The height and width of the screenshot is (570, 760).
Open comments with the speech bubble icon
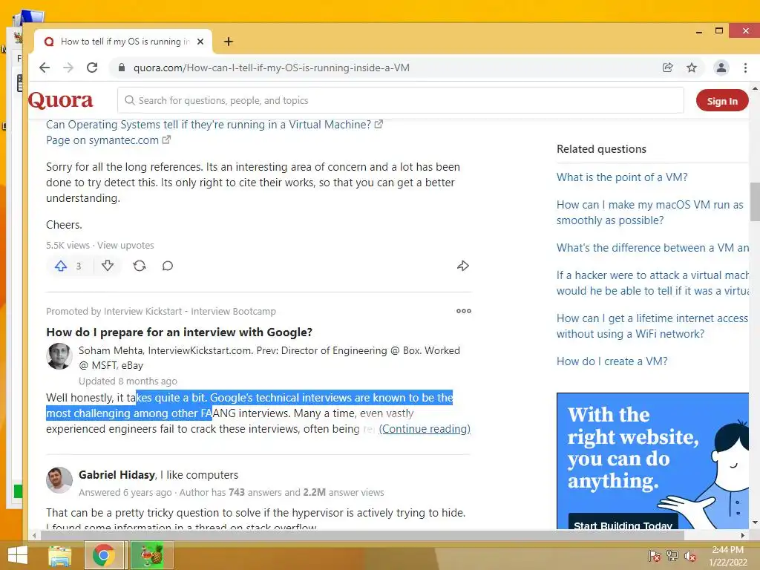(168, 266)
